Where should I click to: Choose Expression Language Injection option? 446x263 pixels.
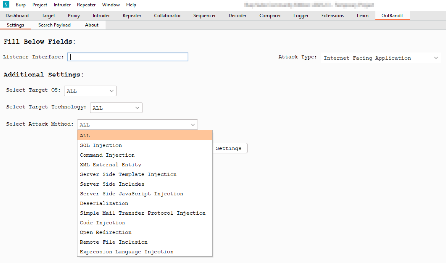145,252
